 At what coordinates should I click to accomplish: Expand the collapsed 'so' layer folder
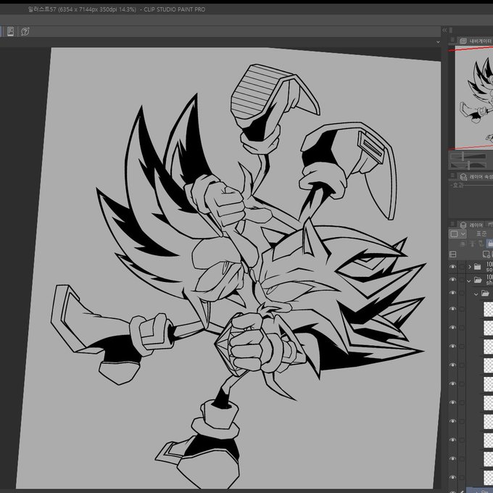(x=470, y=267)
